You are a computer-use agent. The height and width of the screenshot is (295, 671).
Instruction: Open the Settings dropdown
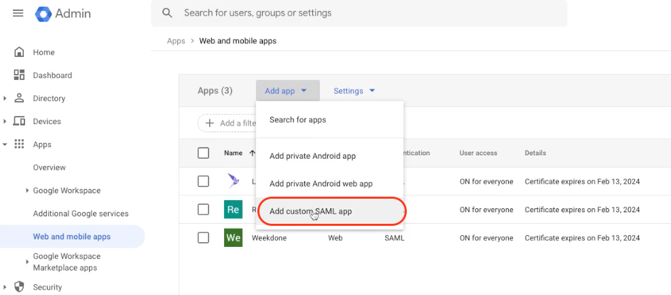[354, 91]
